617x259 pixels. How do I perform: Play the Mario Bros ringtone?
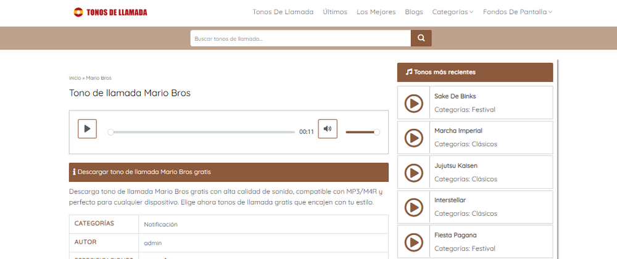coord(88,129)
